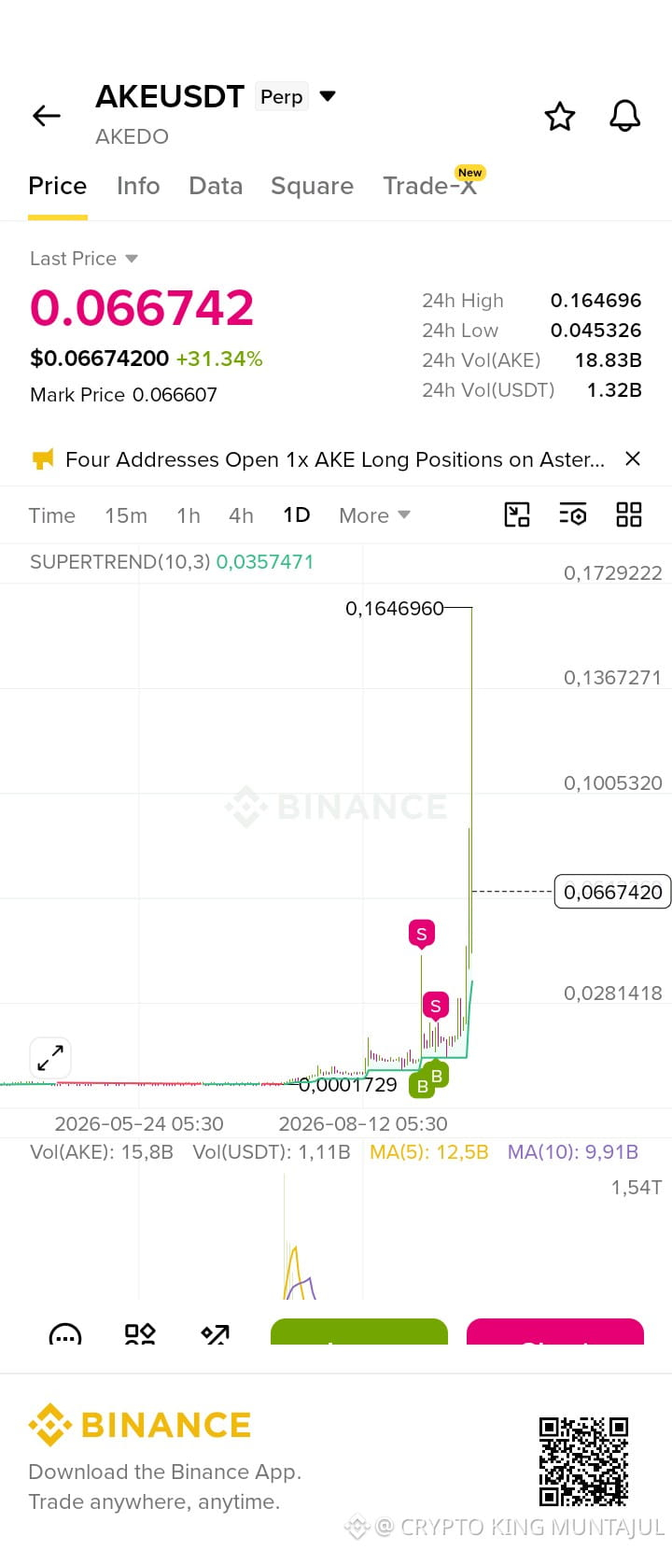Click the upper S sell marker on chart
Screen dimensions: 672x1550
click(422, 934)
